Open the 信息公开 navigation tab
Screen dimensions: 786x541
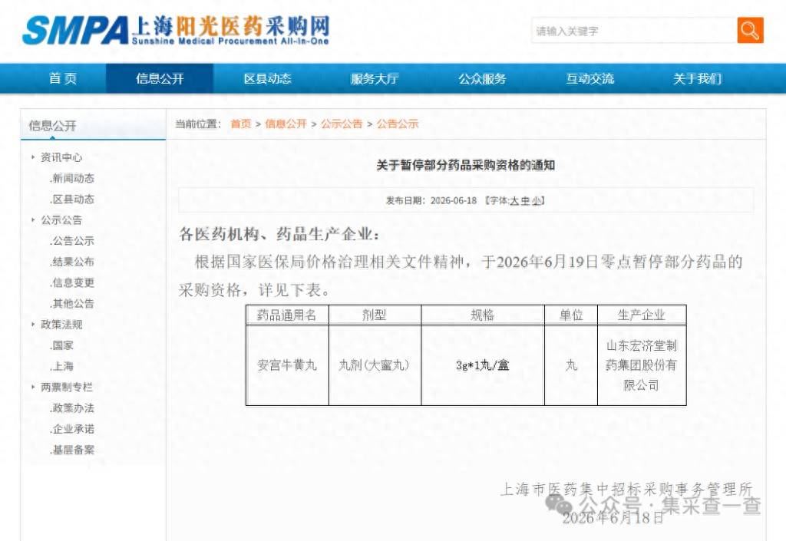(160, 78)
